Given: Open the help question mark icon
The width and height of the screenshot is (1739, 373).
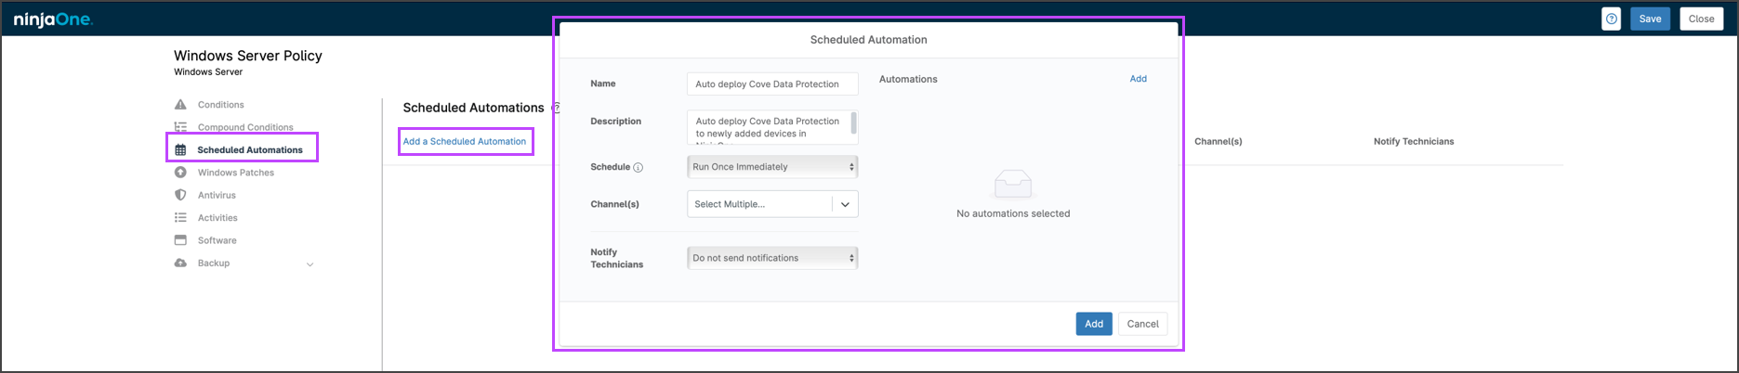Looking at the screenshot, I should pos(1612,19).
